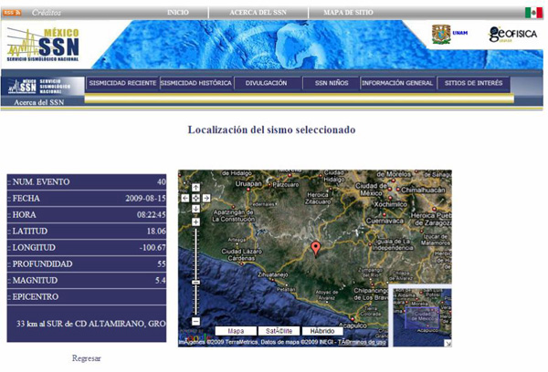Collapse overview map with corner arrow

click(x=448, y=344)
